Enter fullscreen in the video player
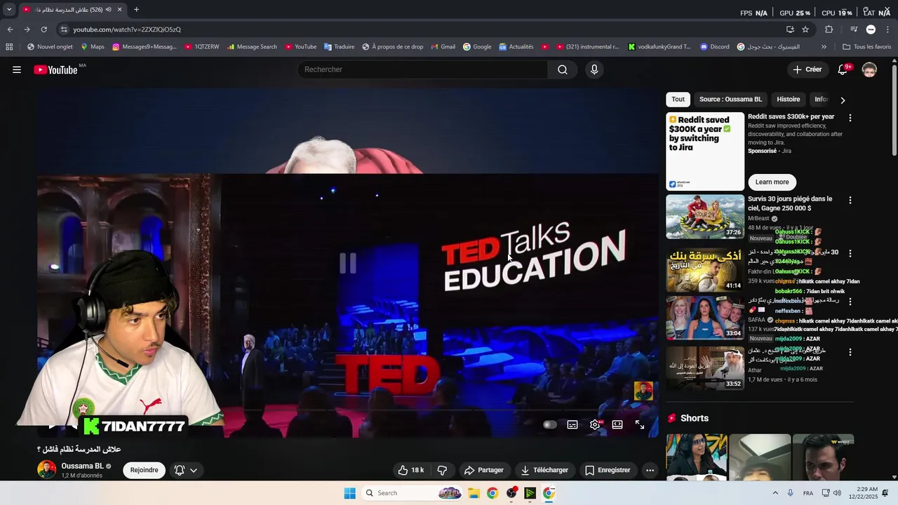The image size is (898, 505). click(640, 424)
